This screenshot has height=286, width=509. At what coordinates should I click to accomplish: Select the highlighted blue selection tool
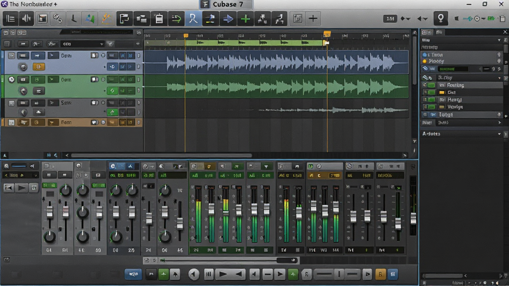point(193,18)
